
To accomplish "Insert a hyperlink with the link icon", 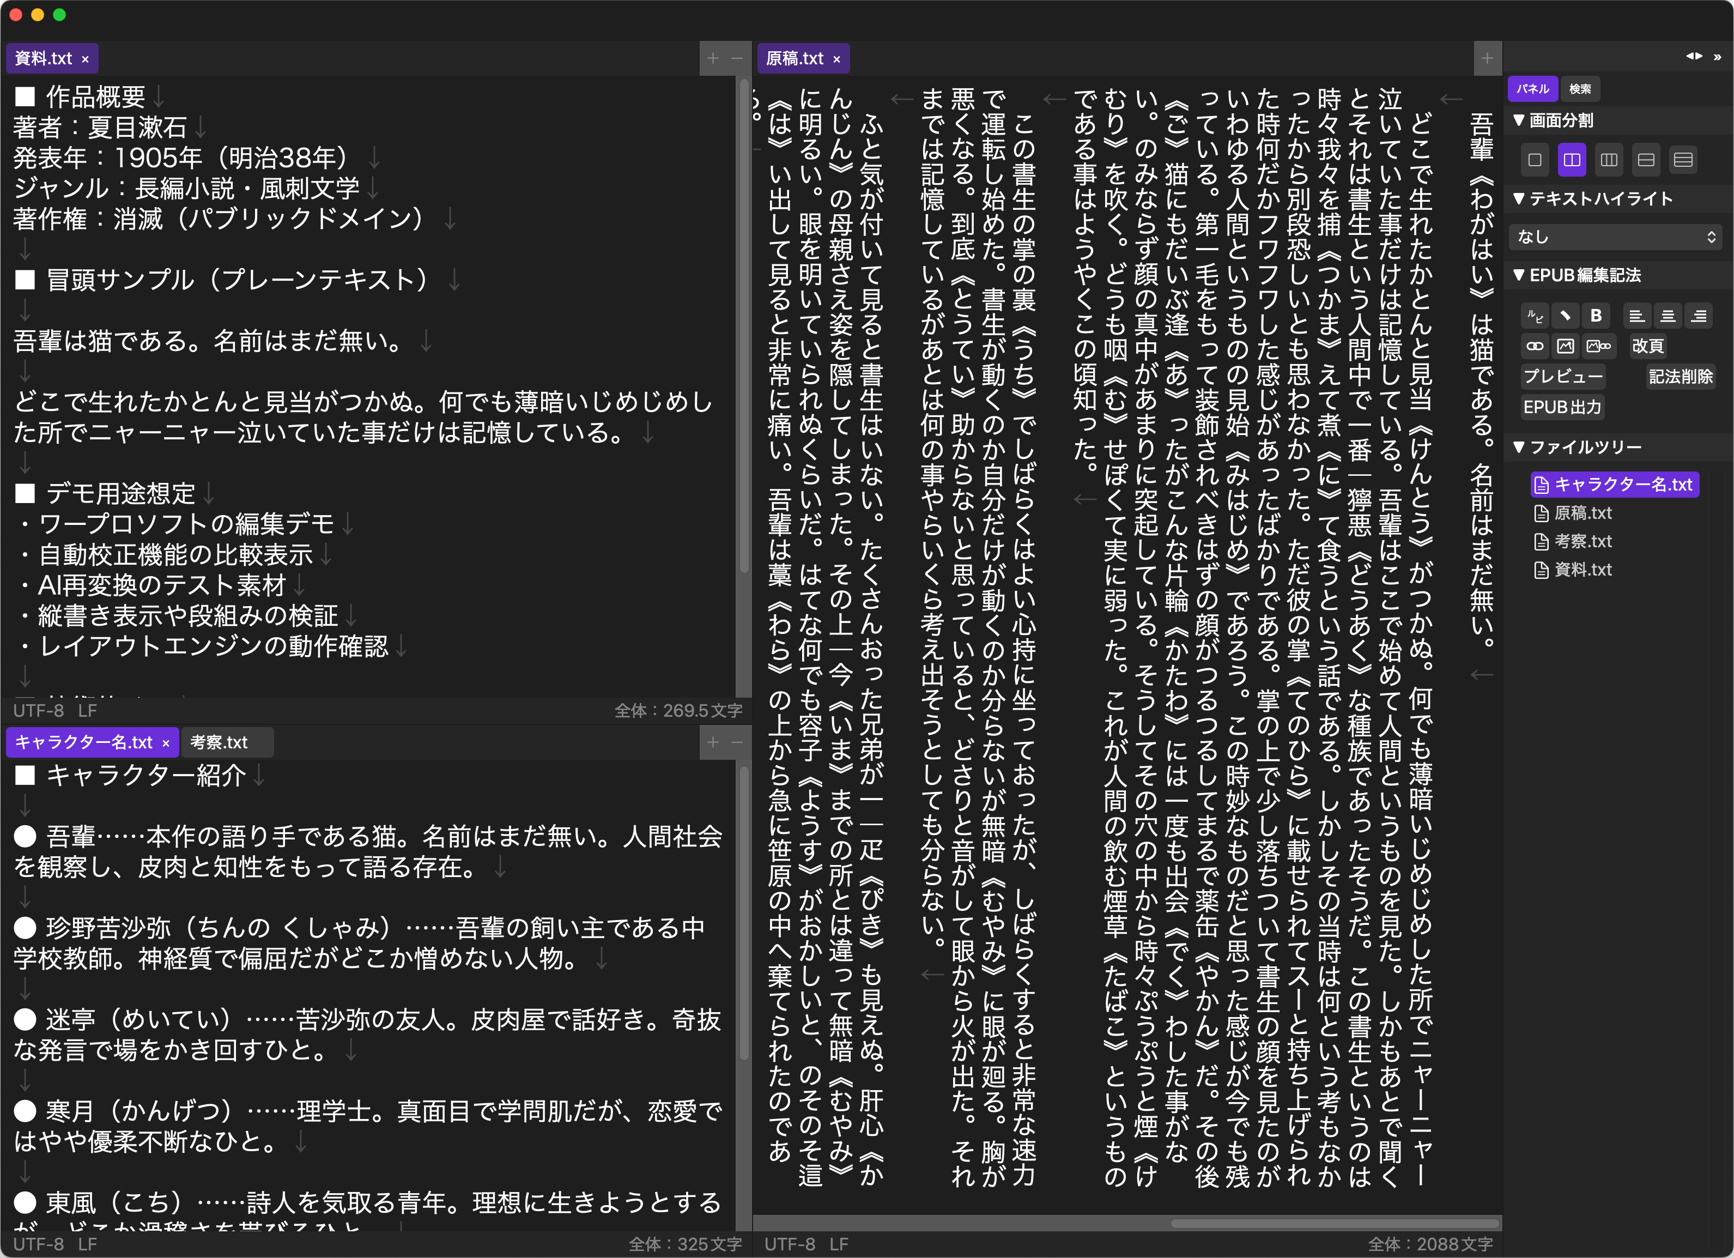I will point(1535,347).
